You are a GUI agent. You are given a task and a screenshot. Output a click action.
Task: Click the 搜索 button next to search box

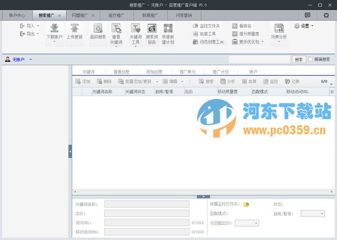[x=299, y=60]
